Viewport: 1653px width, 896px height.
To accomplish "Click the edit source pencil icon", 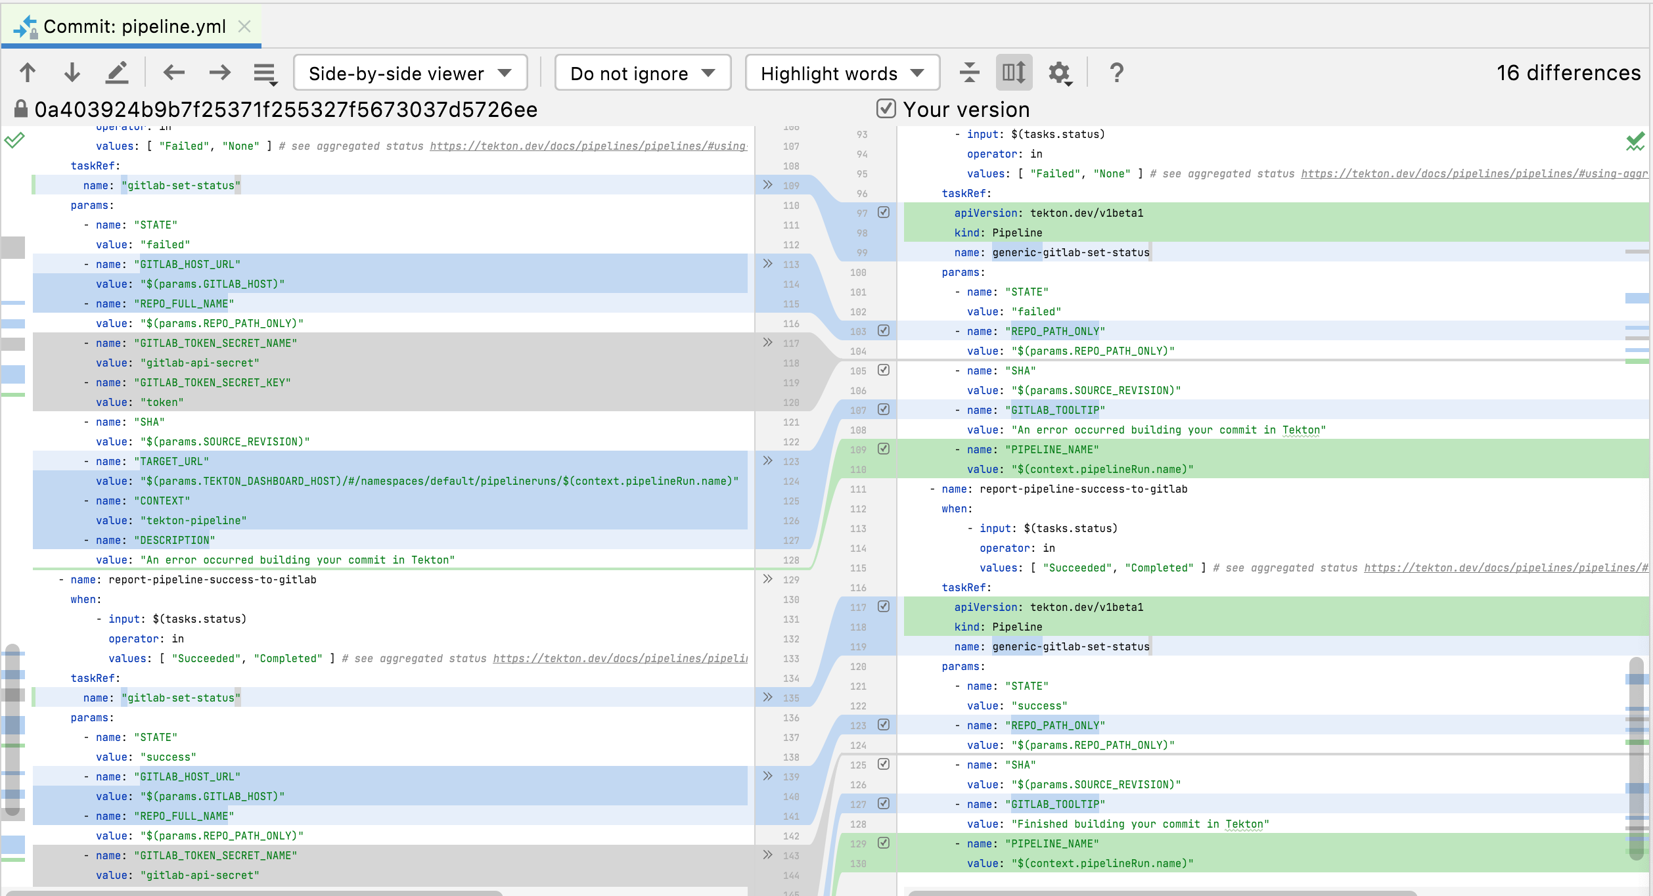I will coord(117,73).
